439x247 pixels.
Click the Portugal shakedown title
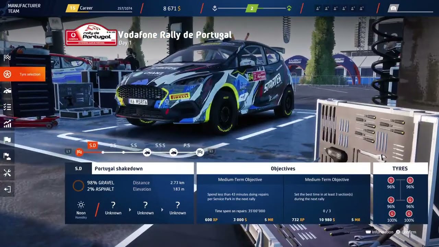119,168
